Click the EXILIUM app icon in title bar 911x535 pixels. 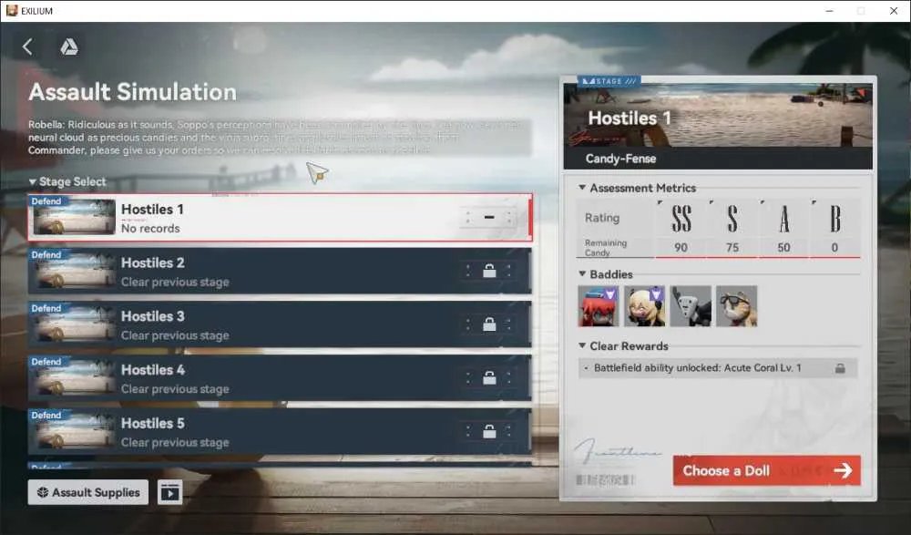pos(12,10)
